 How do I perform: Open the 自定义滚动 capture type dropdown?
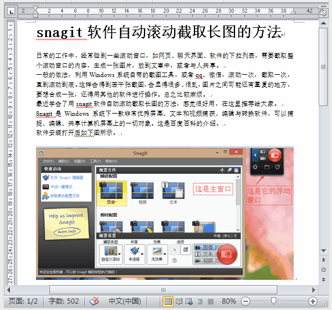point(111,254)
